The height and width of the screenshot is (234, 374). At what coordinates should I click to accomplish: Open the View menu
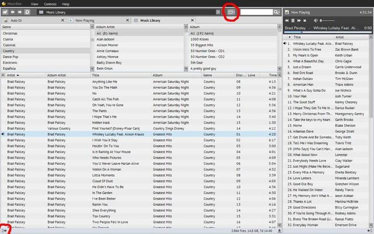point(34,4)
